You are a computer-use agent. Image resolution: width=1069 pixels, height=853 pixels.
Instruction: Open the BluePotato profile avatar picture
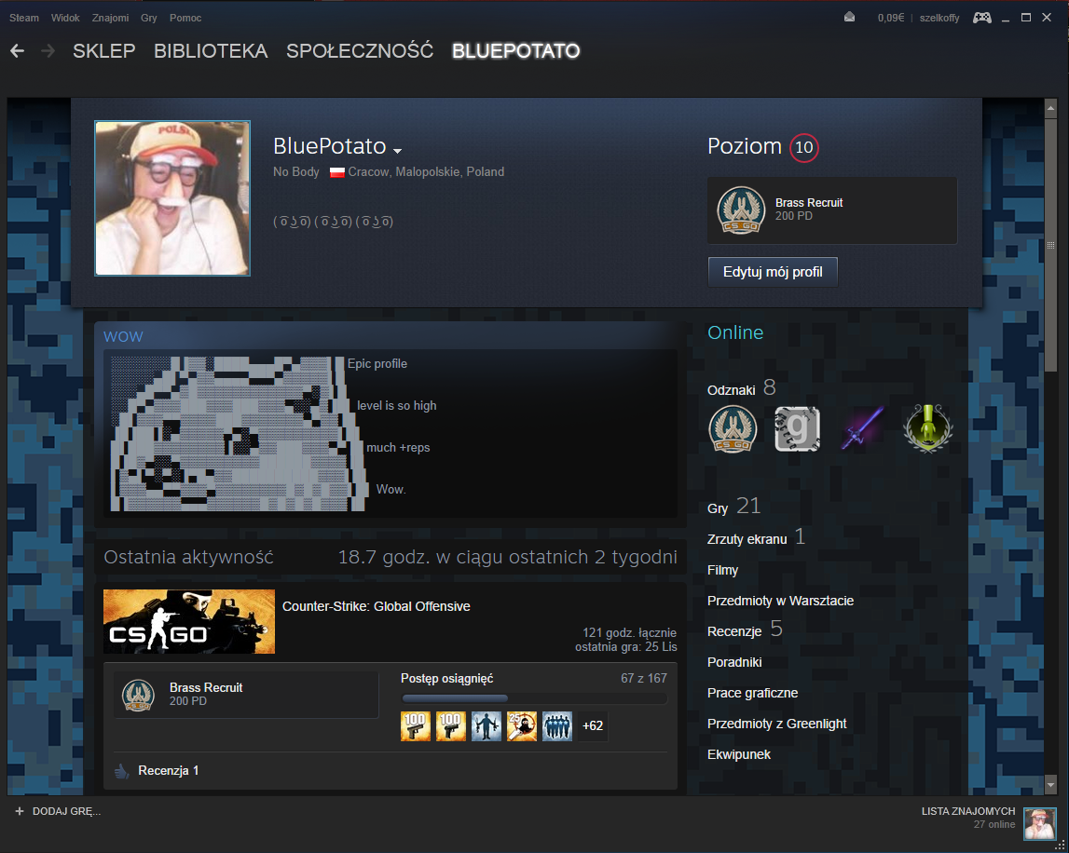[x=172, y=198]
